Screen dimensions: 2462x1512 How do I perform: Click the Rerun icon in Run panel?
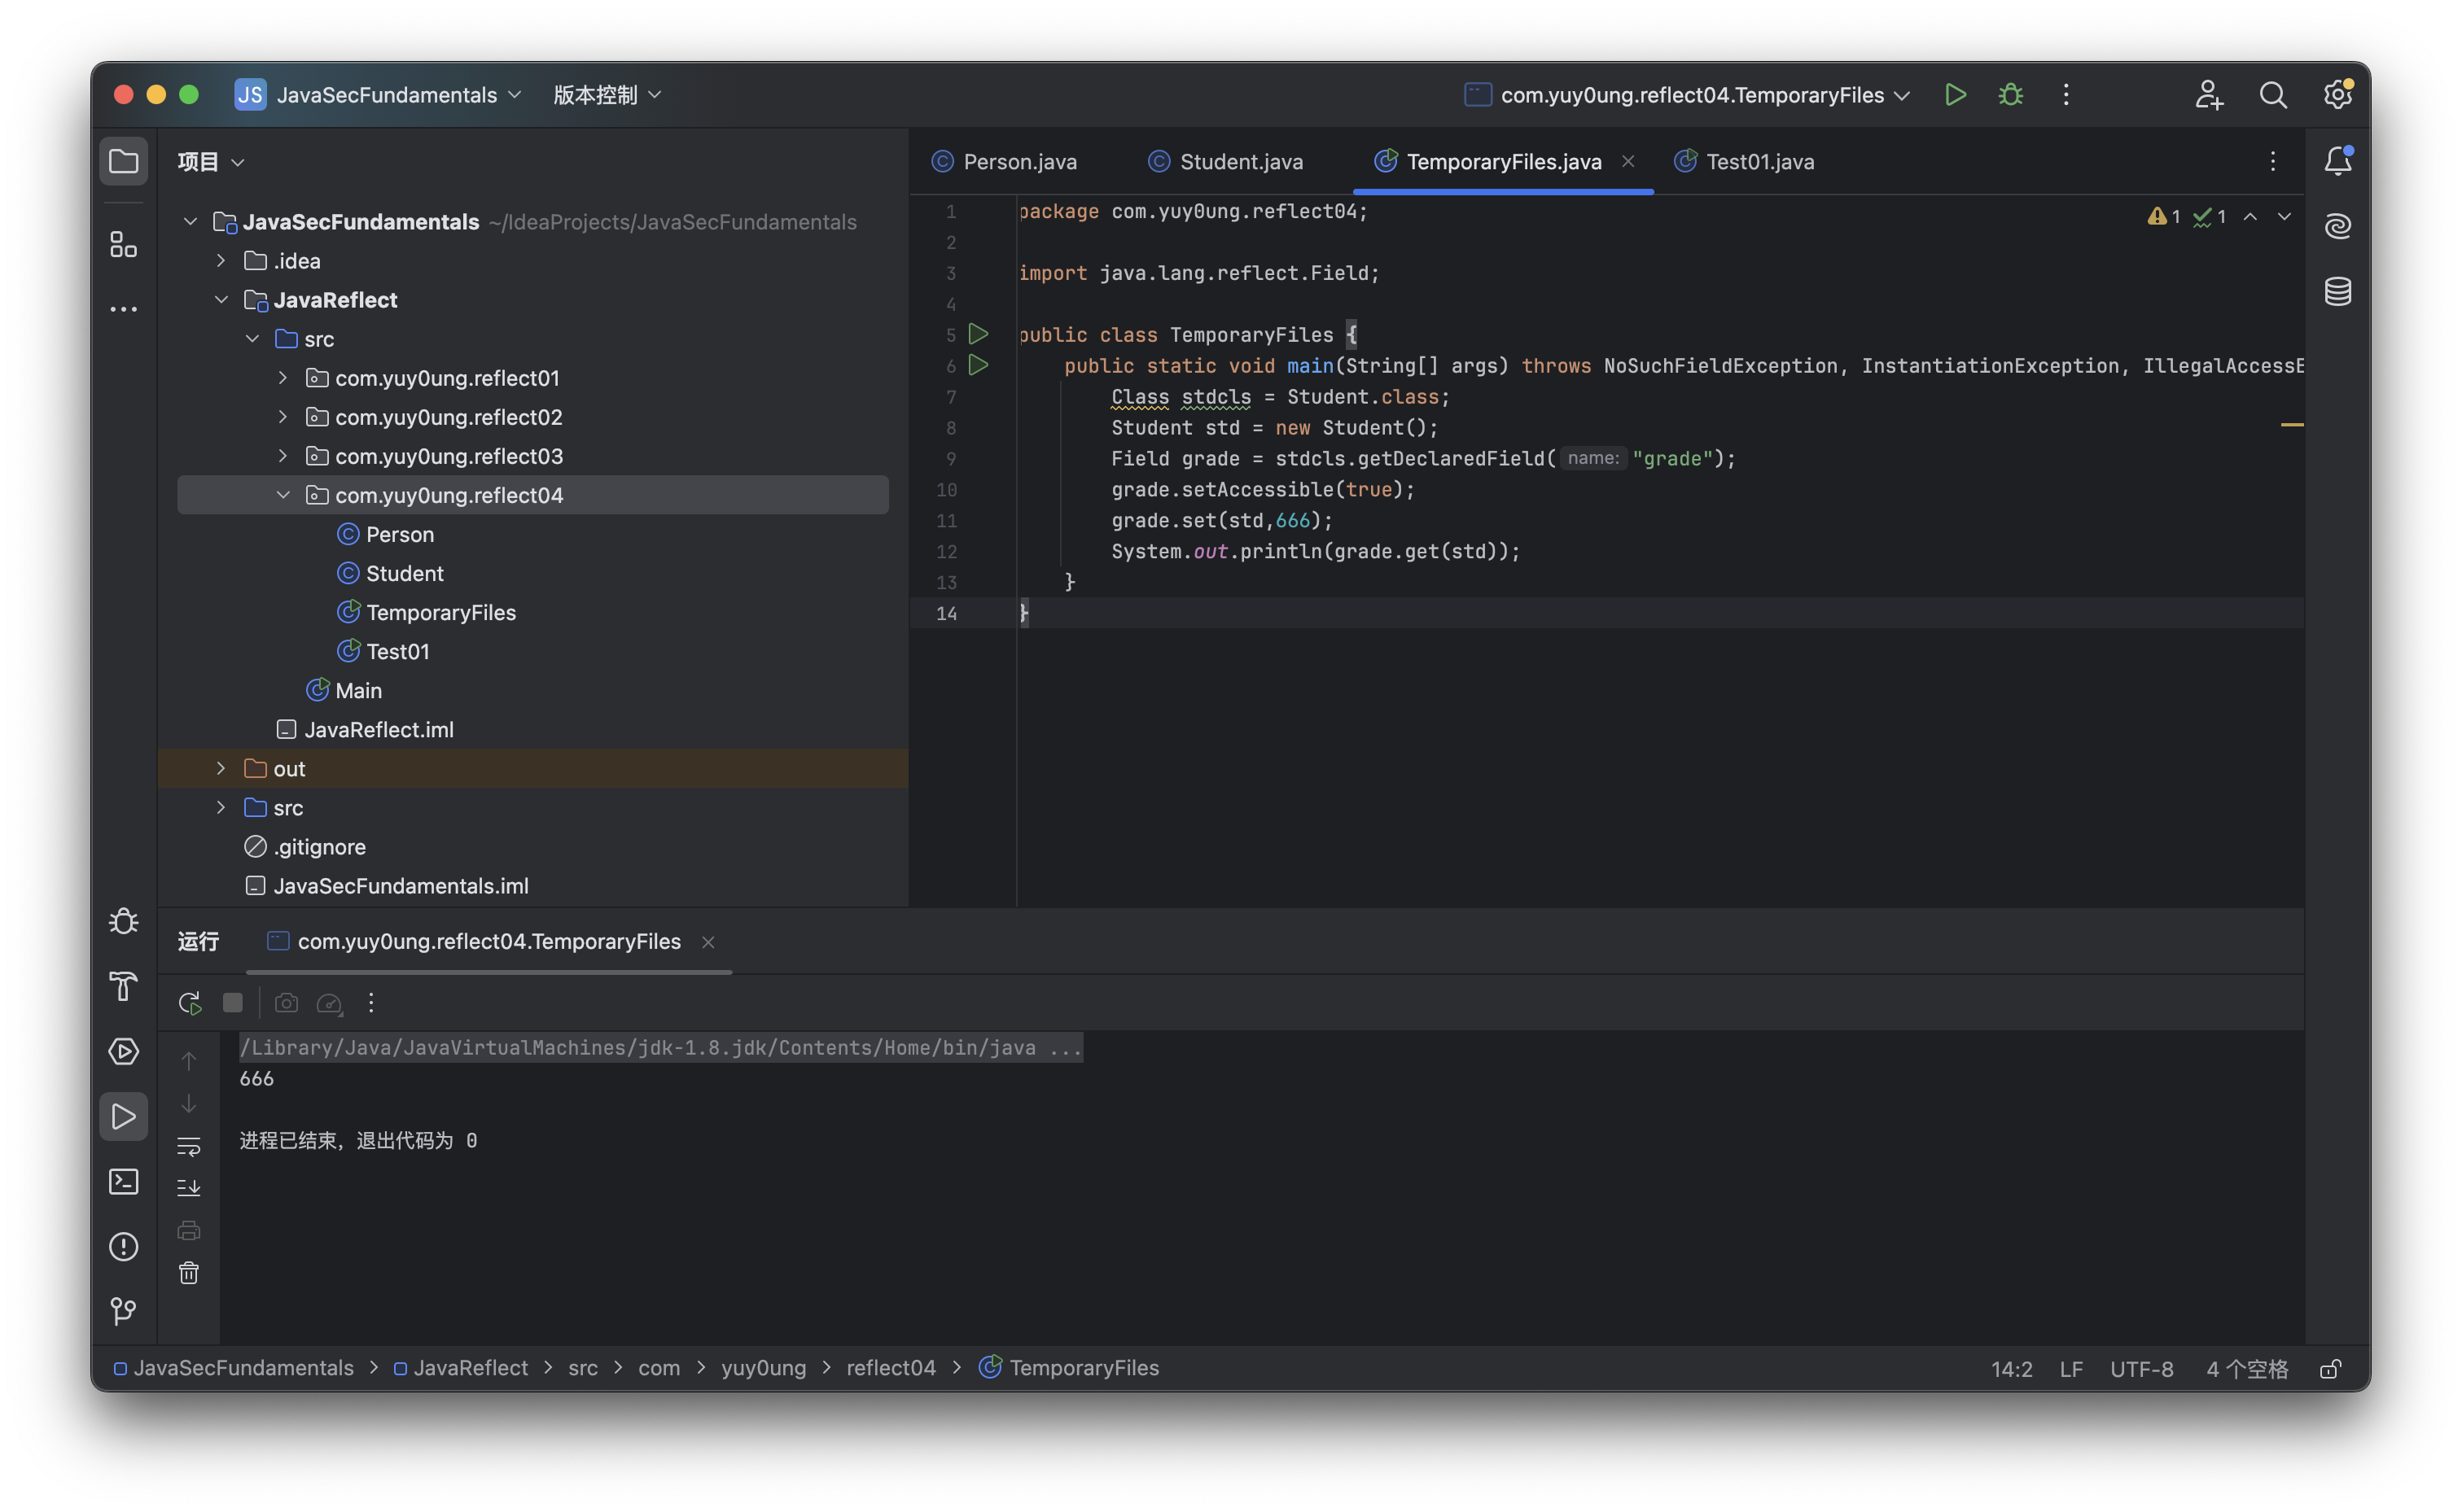[189, 1003]
